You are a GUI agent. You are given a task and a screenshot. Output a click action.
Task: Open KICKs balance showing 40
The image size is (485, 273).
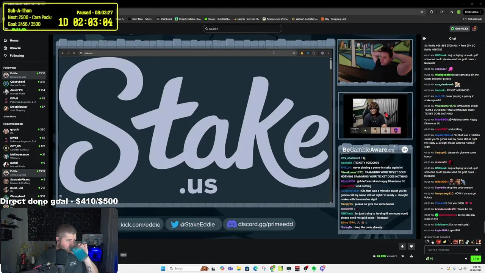[x=430, y=259]
